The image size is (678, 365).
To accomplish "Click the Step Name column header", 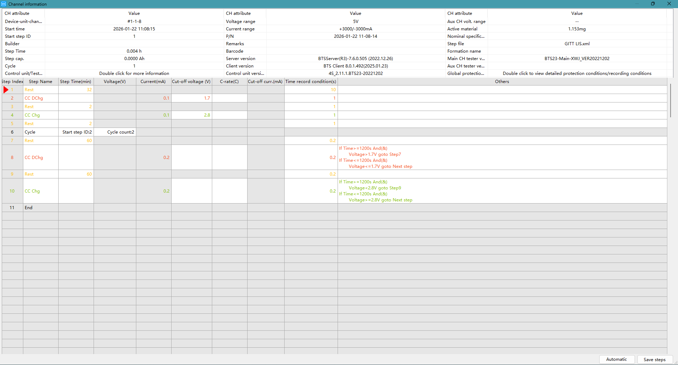I will (41, 82).
